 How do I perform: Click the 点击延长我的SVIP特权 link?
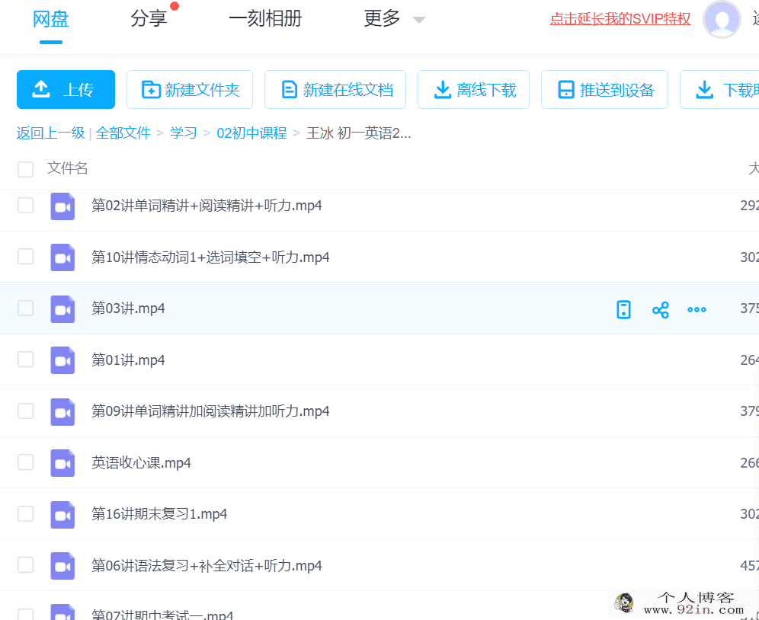click(620, 19)
